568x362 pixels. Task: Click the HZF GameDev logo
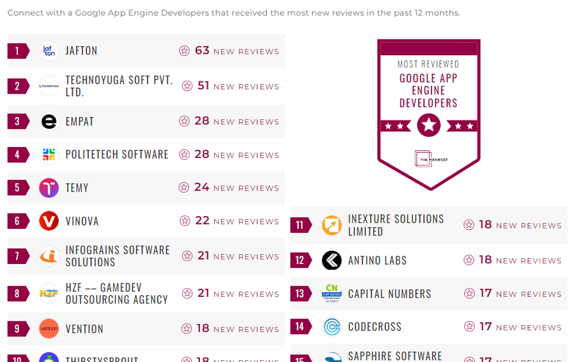click(x=49, y=293)
